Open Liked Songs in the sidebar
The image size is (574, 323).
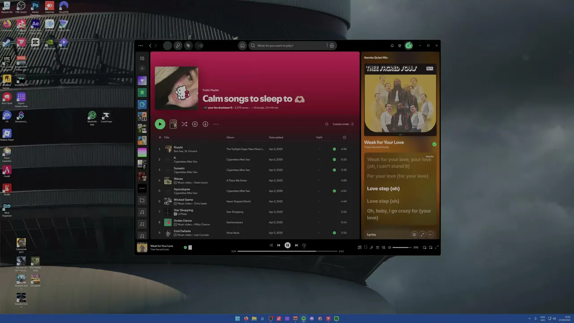coord(142,81)
